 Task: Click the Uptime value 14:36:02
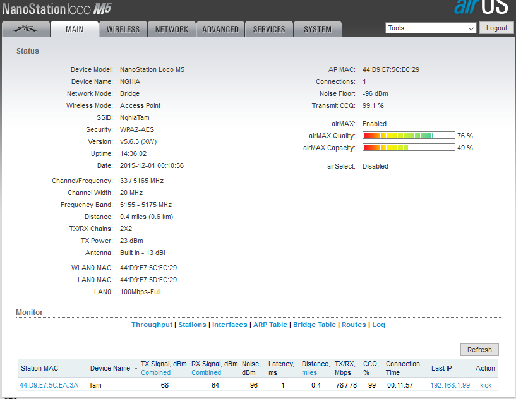133,153
